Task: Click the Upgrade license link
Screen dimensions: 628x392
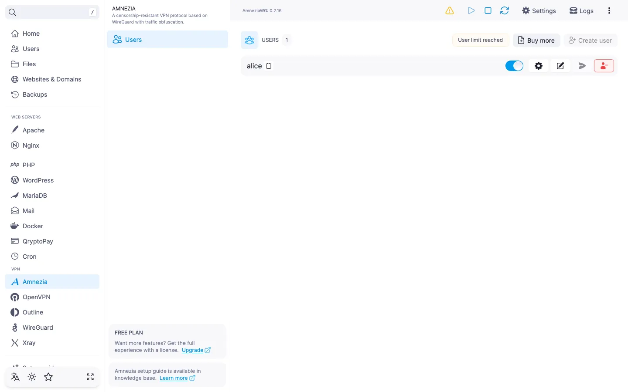Action: pyautogui.click(x=196, y=350)
